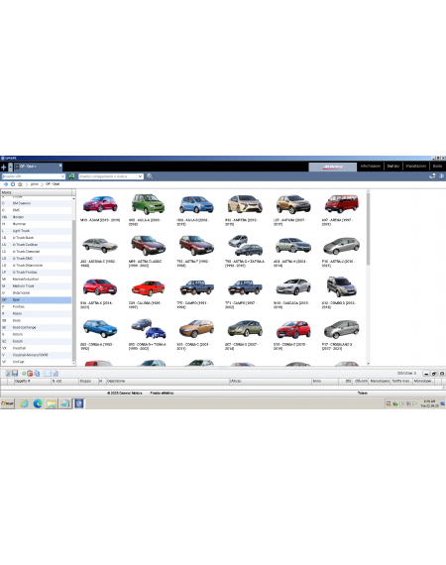
Task: Open File Explorer from taskbar
Action: (x=52, y=403)
